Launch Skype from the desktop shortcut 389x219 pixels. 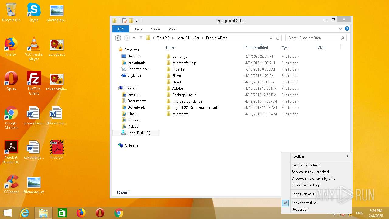click(x=34, y=12)
